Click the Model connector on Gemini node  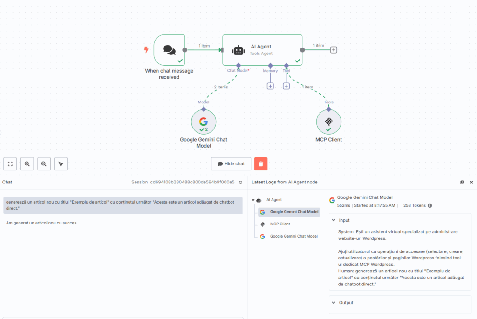coord(204,109)
